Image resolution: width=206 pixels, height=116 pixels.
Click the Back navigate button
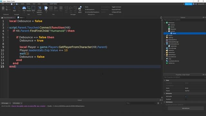[14, 9]
